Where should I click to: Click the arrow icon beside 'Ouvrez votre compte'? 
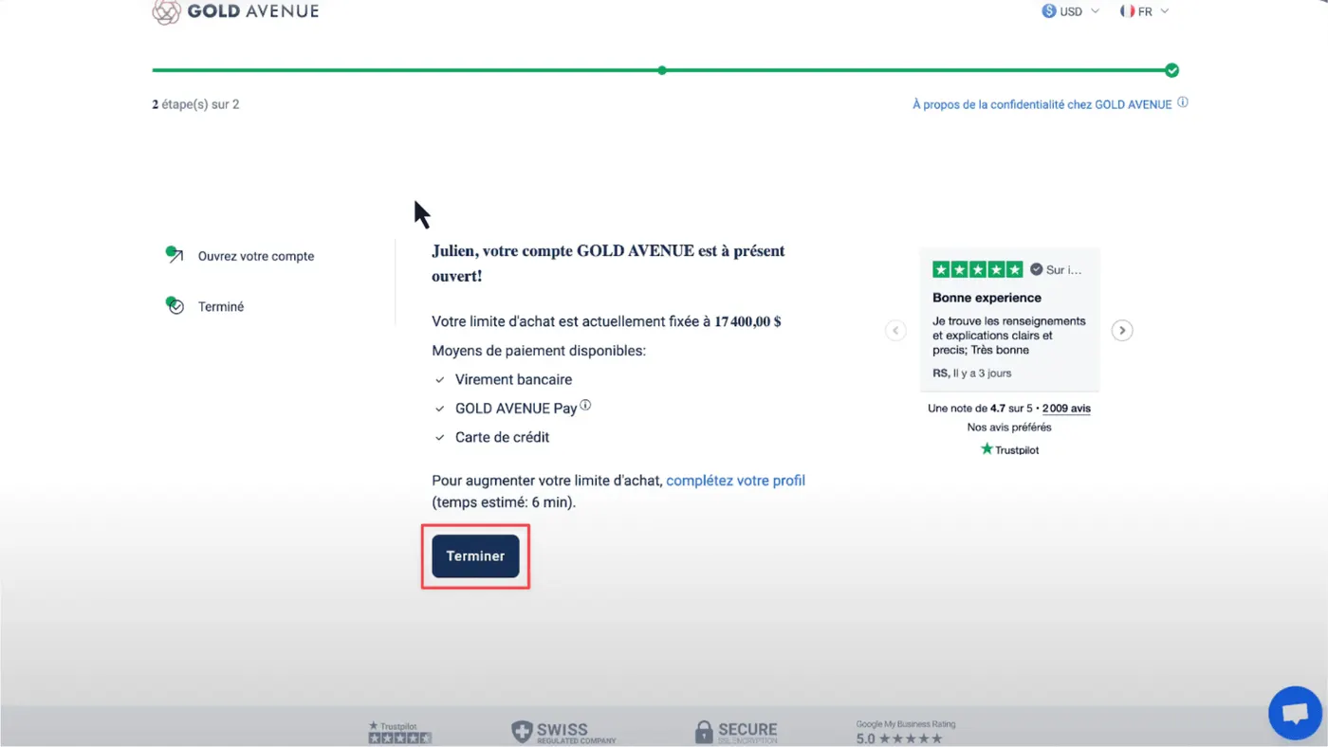(x=175, y=255)
